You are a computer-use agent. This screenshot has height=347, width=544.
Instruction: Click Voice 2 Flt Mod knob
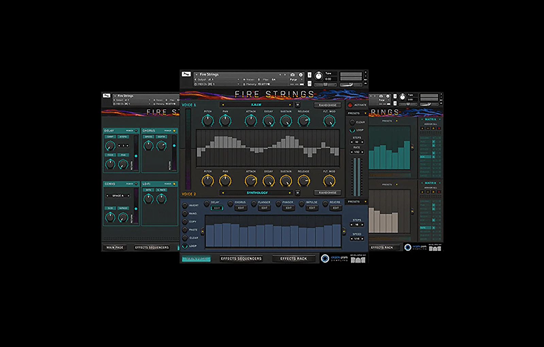click(329, 181)
